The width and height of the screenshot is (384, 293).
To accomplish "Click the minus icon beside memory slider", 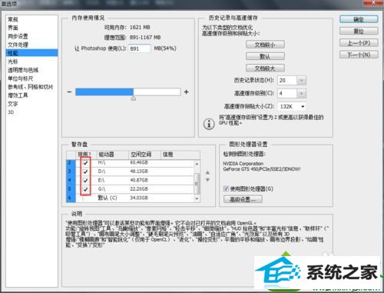I will point(69,92).
